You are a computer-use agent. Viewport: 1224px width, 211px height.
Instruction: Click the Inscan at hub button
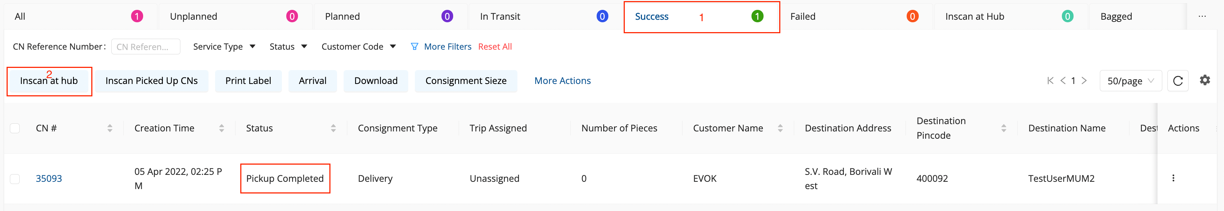[x=49, y=81]
